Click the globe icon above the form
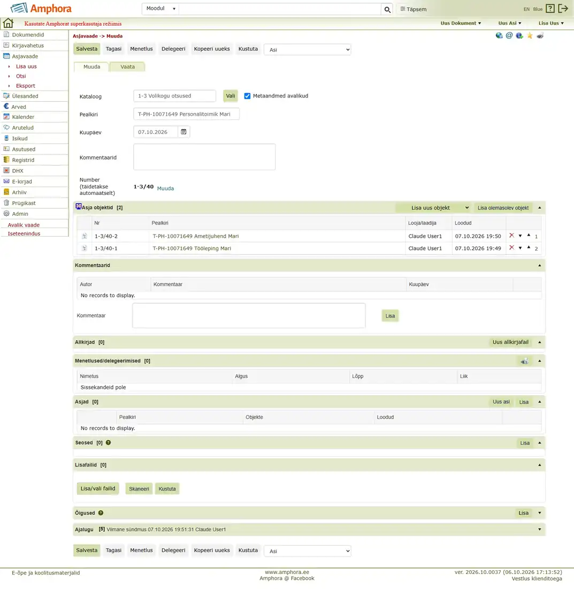Image resolution: width=574 pixels, height=589 pixels. (499, 36)
